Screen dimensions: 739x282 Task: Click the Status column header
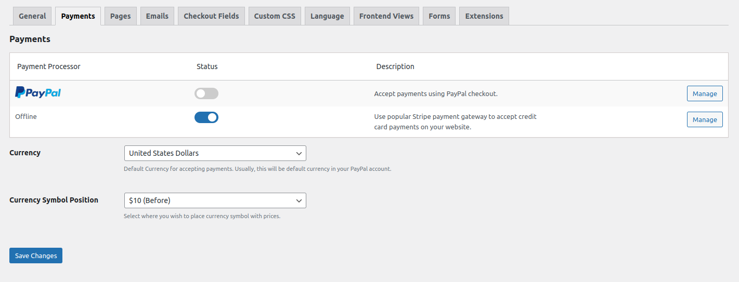pos(207,66)
